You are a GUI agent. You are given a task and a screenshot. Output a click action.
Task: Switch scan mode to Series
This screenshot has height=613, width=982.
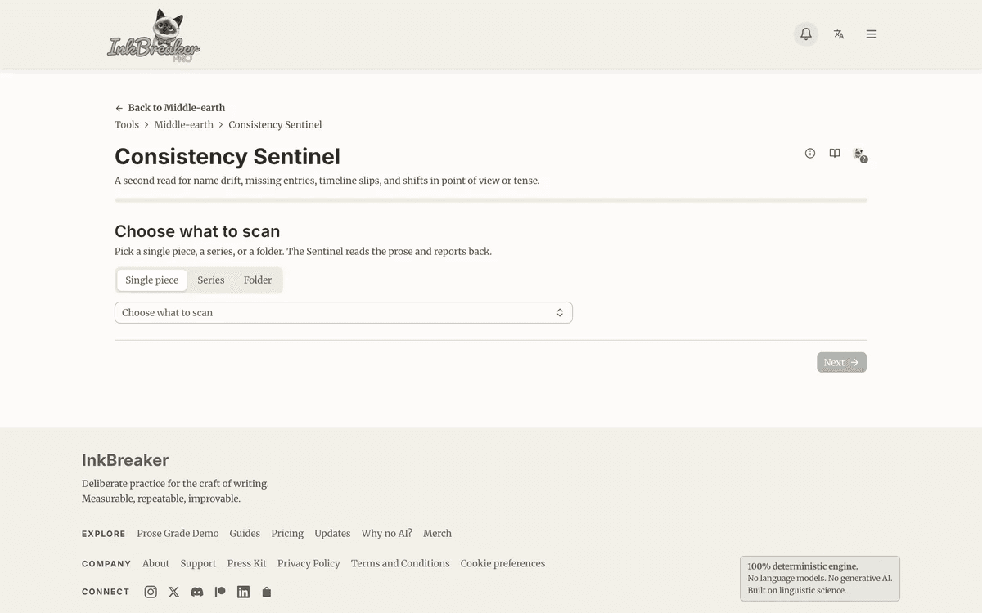[x=211, y=280]
